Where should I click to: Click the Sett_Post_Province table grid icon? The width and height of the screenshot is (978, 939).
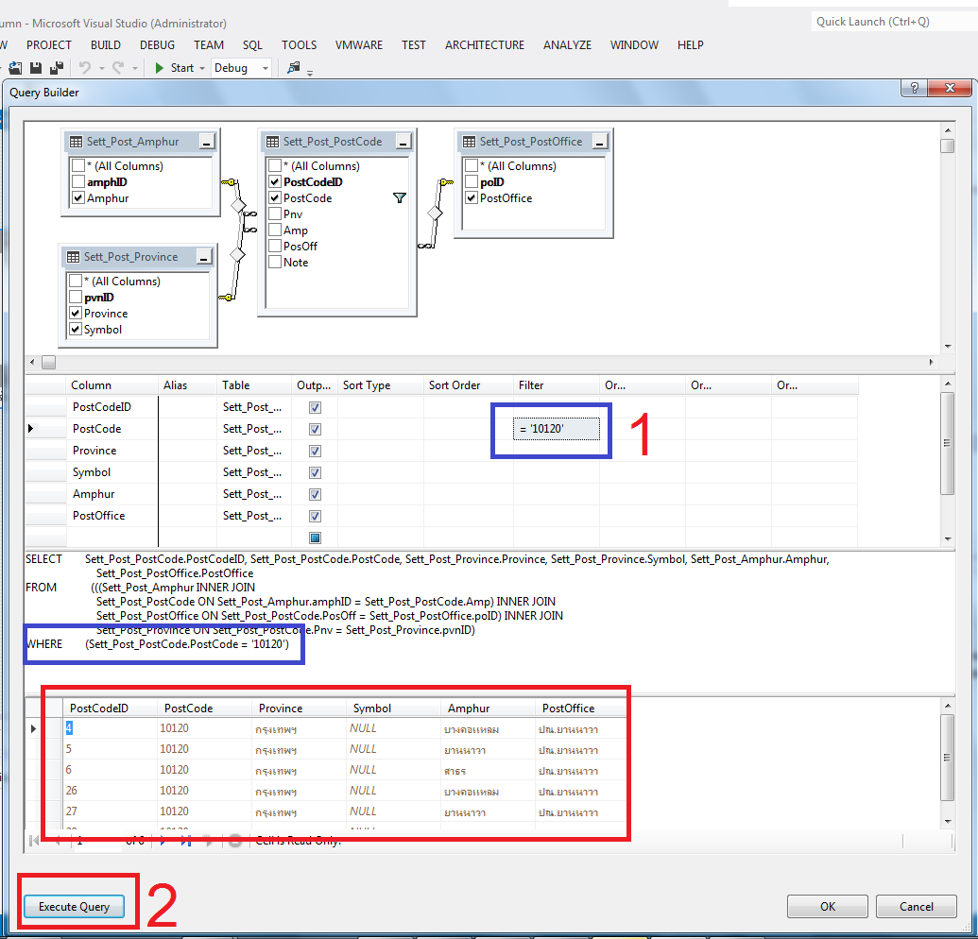(73, 257)
